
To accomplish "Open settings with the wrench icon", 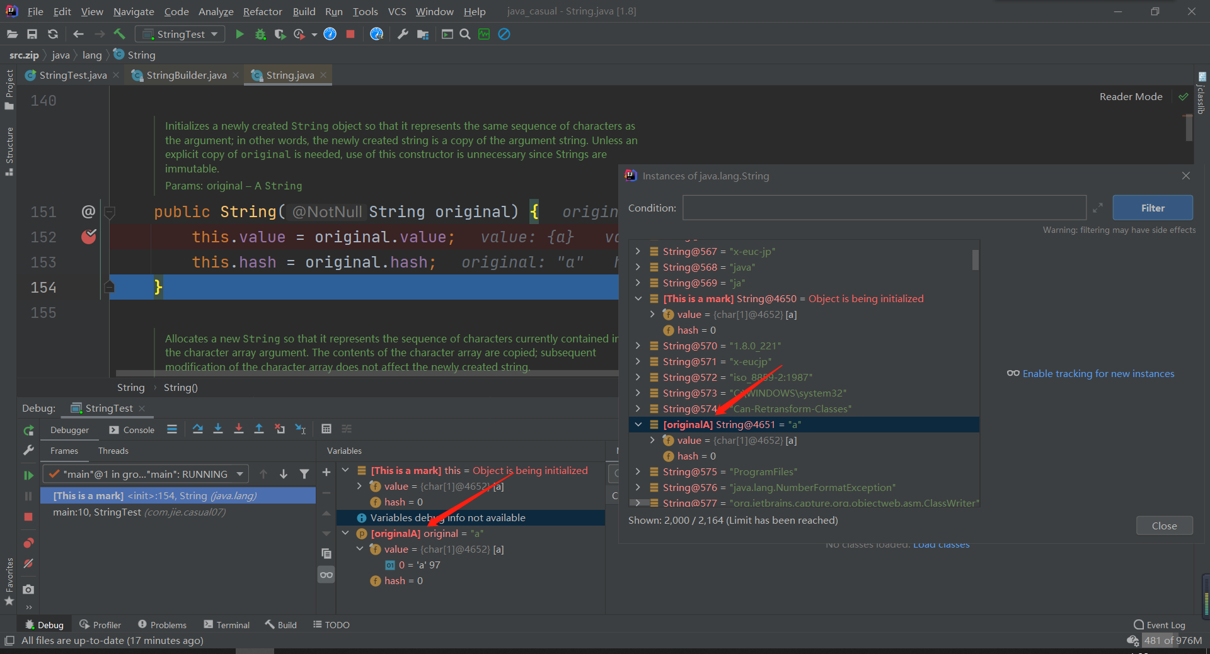I will 403,34.
